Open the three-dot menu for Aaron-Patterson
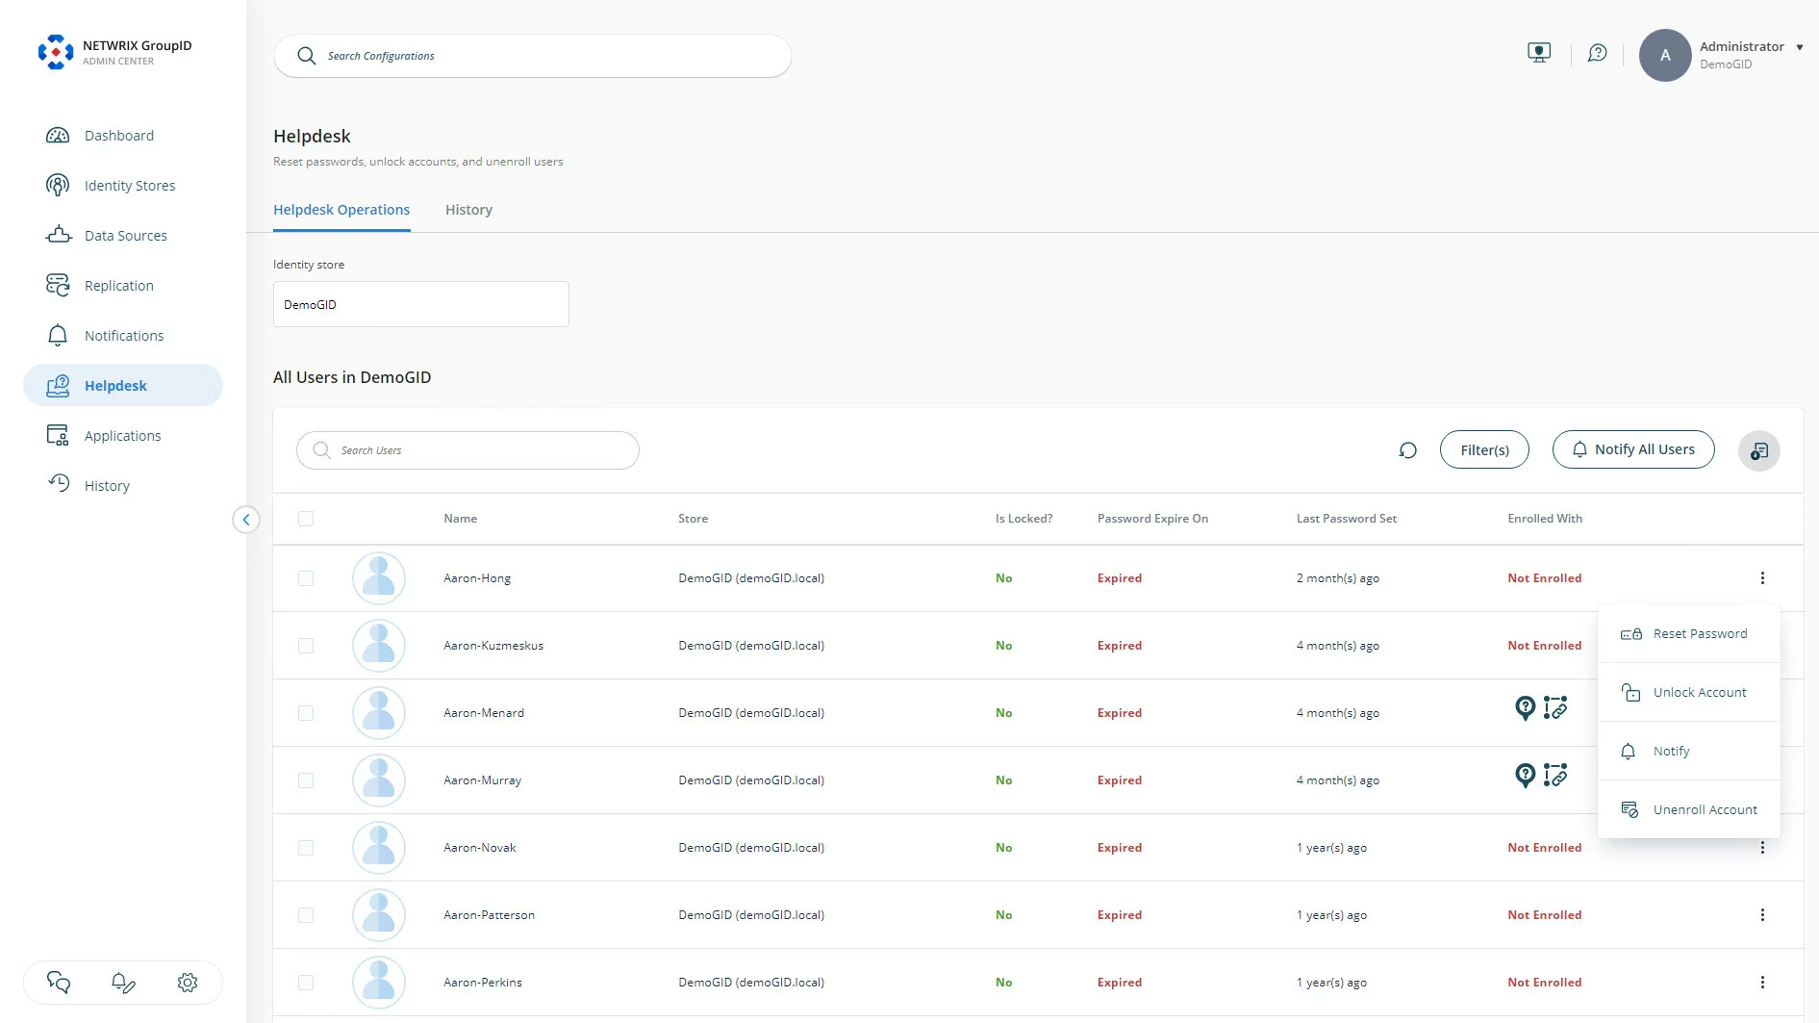 click(x=1762, y=915)
